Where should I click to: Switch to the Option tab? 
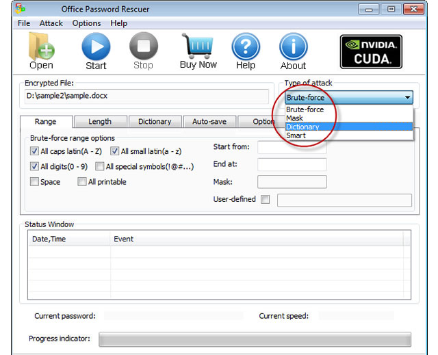[x=257, y=122]
